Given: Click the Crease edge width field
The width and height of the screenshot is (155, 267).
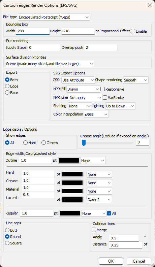Looking at the screenshot, I should tap(38, 180).
